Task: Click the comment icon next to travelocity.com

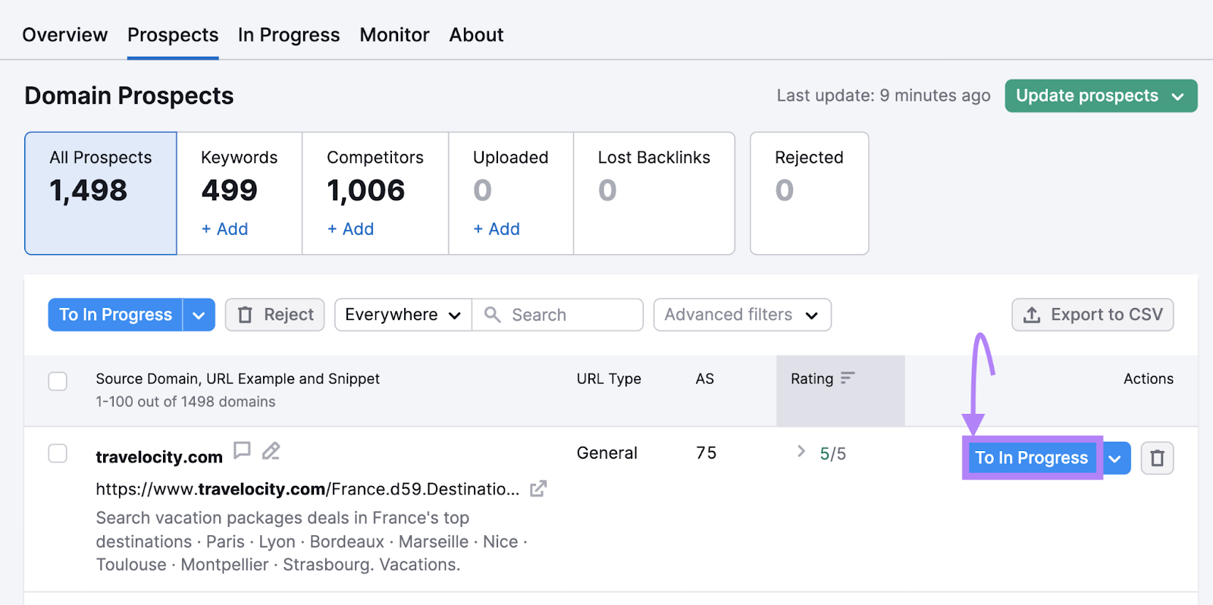Action: (x=241, y=450)
